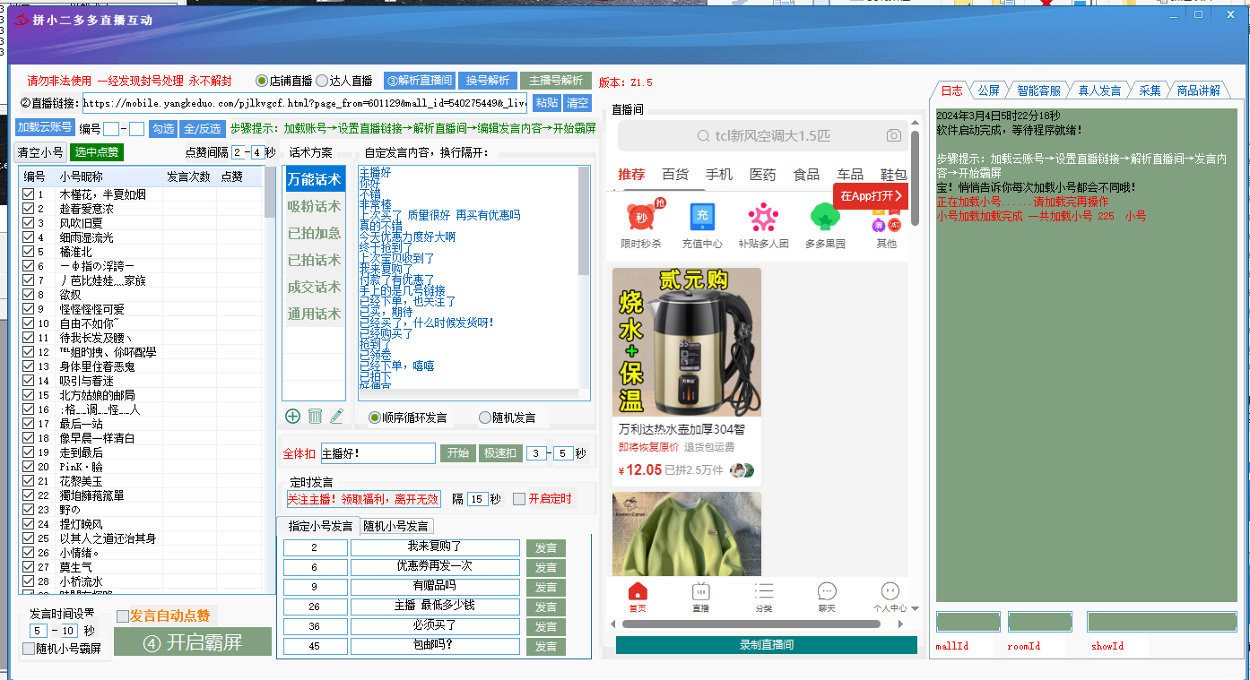Click the pencil edit-script icon
The image size is (1250, 680).
336,416
